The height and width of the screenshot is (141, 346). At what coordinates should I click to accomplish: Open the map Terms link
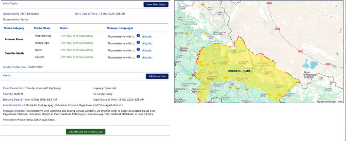click(x=340, y=101)
